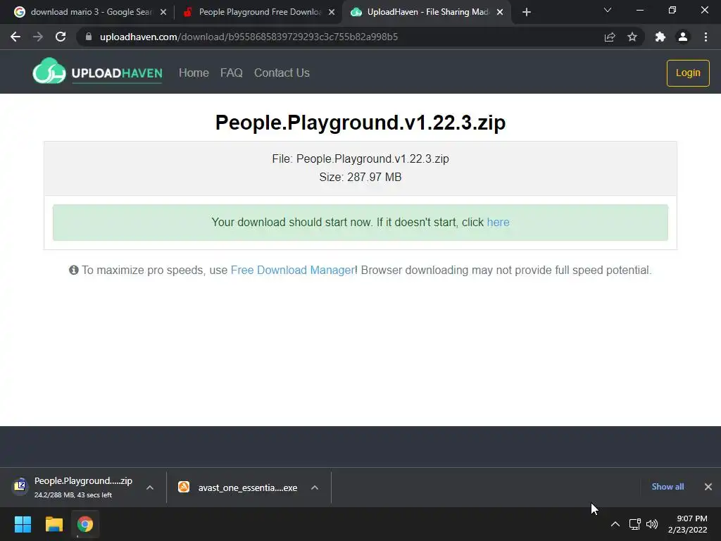Restore down the Chrome window

[672, 10]
